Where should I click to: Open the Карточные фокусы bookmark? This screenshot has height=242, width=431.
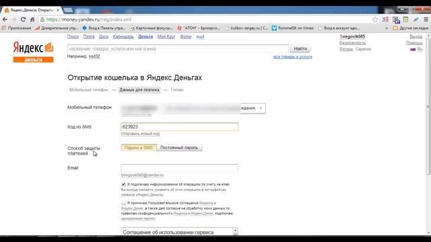pyautogui.click(x=151, y=28)
